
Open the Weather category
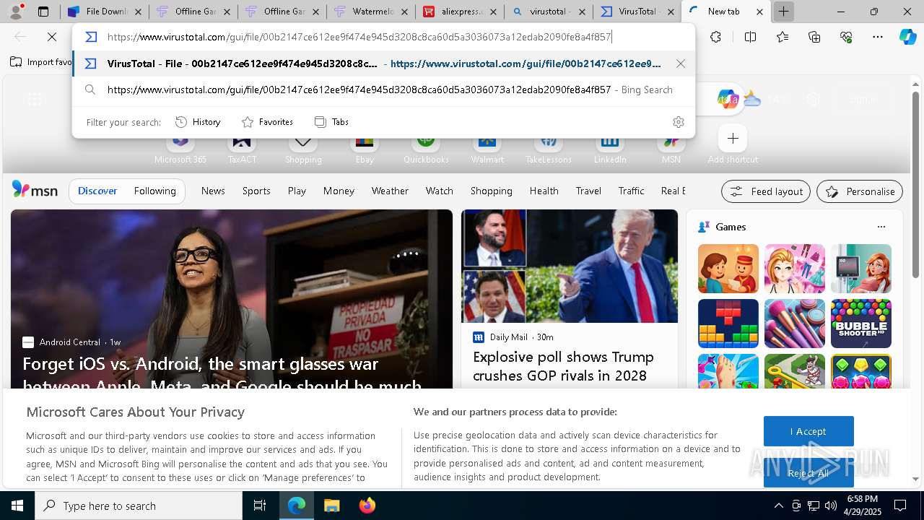(x=390, y=191)
